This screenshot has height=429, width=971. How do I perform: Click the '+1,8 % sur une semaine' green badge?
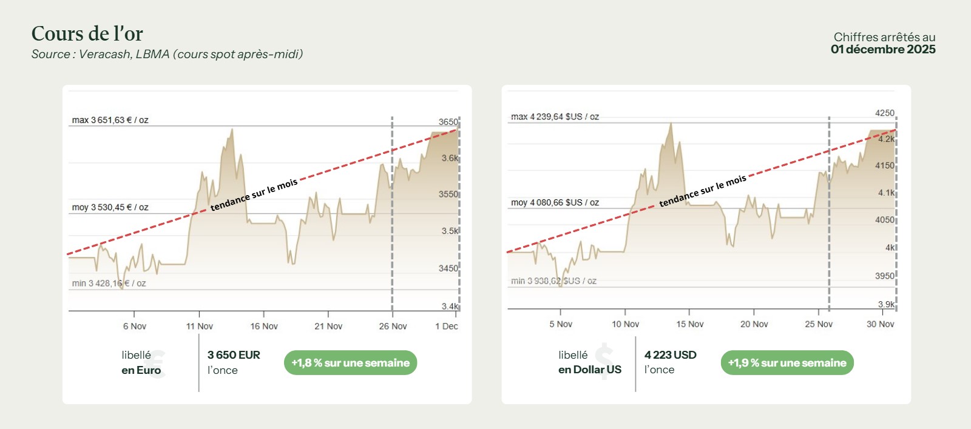[x=350, y=363]
